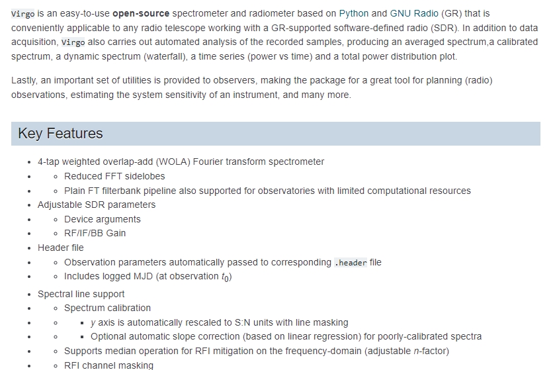
Task: Click the .header inline code text
Action: pyautogui.click(x=350, y=262)
